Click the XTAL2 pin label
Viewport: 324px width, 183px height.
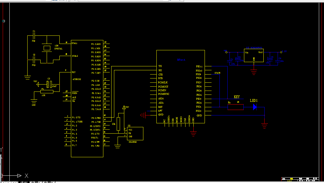[x=75, y=56]
